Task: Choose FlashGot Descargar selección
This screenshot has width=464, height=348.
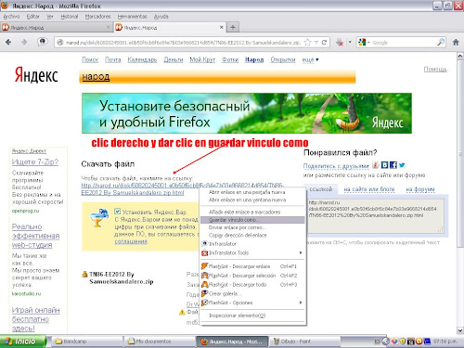Action: [252, 276]
